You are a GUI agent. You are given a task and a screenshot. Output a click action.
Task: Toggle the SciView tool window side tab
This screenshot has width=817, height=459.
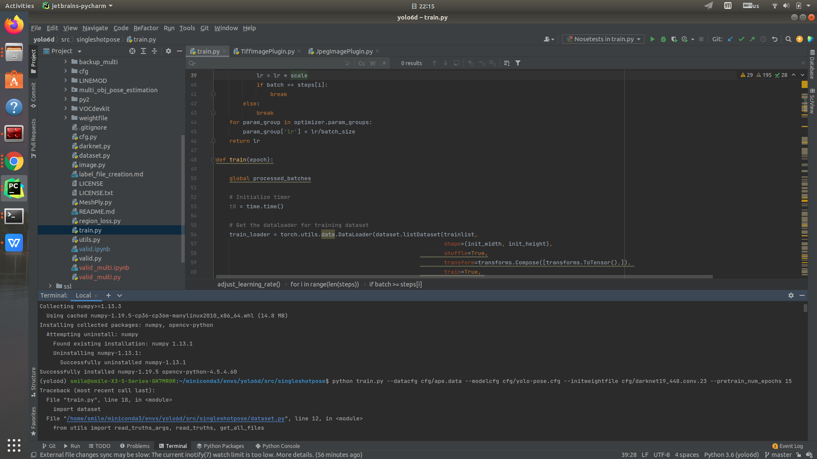(x=812, y=101)
